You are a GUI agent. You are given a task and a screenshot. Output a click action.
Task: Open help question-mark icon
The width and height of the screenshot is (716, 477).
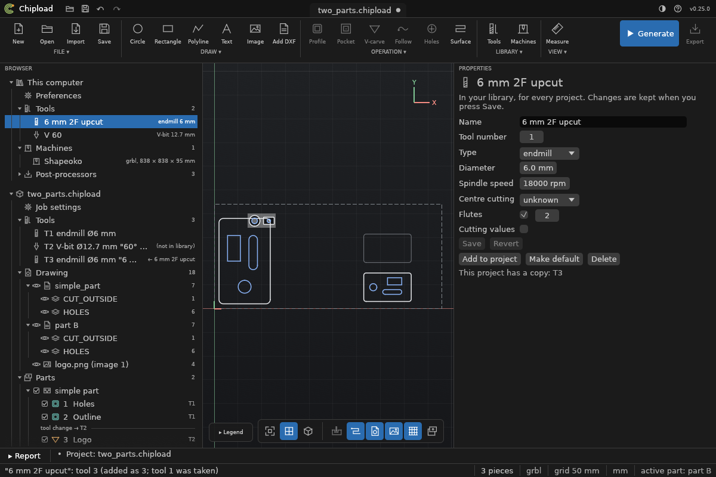tap(678, 9)
